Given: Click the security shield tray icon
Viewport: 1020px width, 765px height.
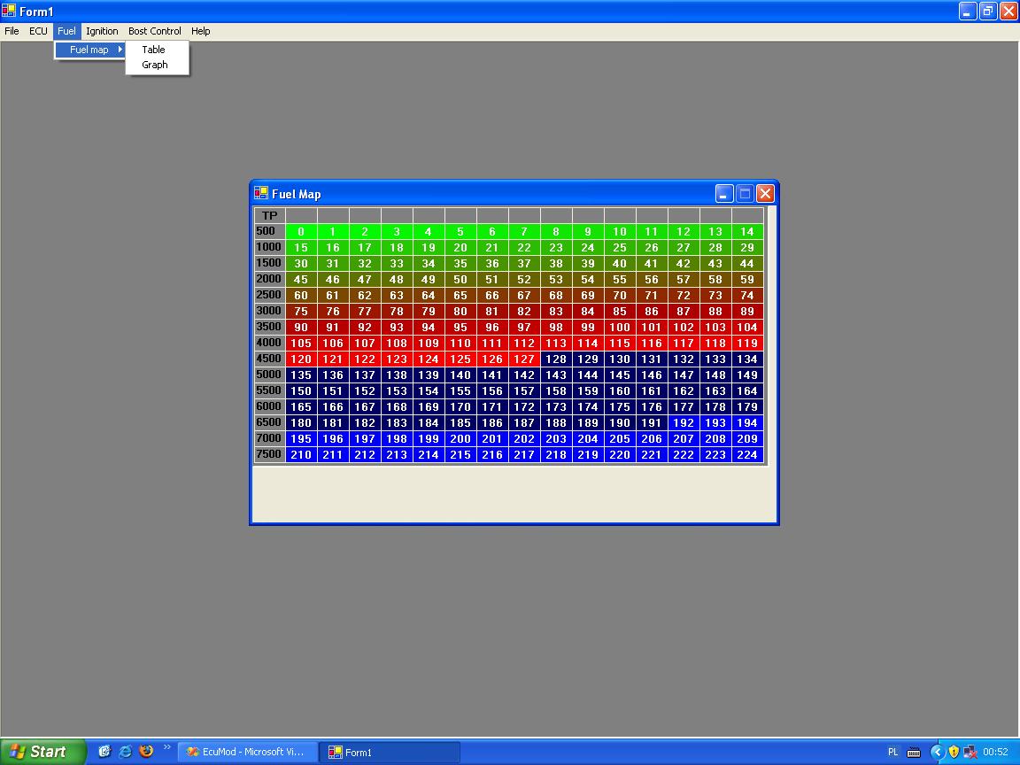Looking at the screenshot, I should (x=954, y=752).
